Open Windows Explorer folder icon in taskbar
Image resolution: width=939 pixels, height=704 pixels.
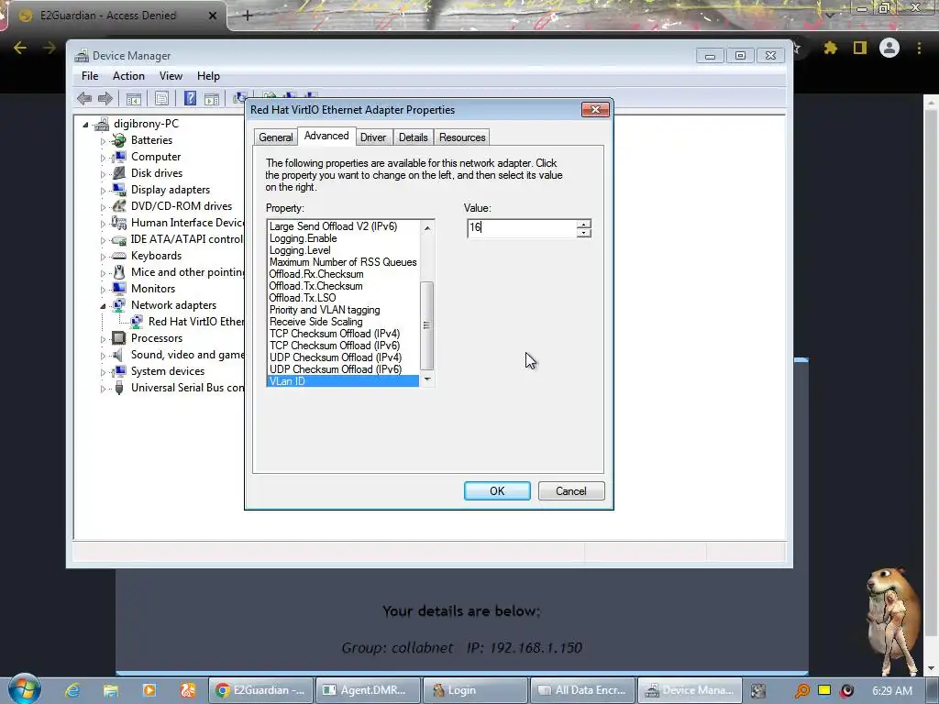click(111, 690)
